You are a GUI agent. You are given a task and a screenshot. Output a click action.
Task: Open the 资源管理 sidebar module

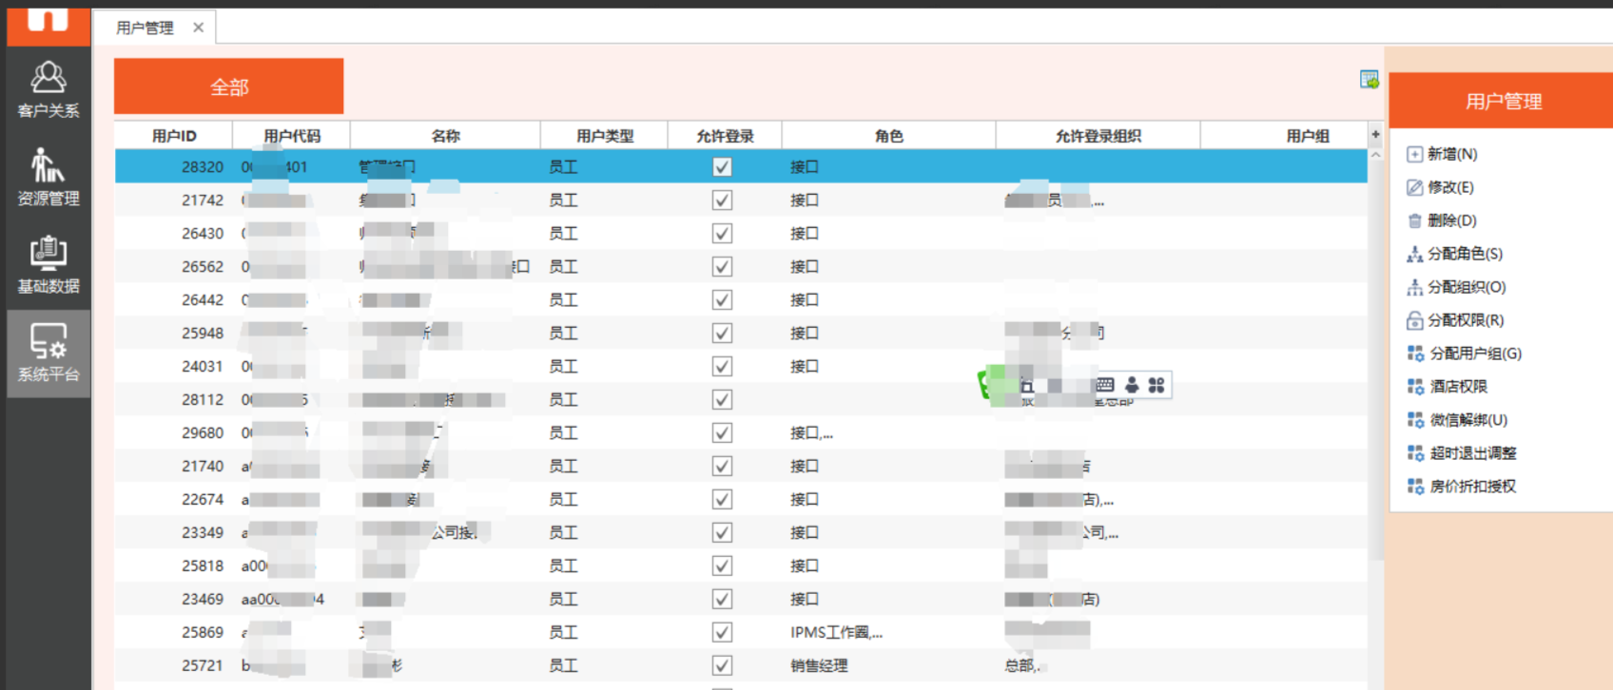[x=48, y=177]
